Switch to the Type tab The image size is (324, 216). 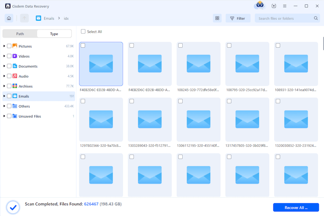(54, 34)
